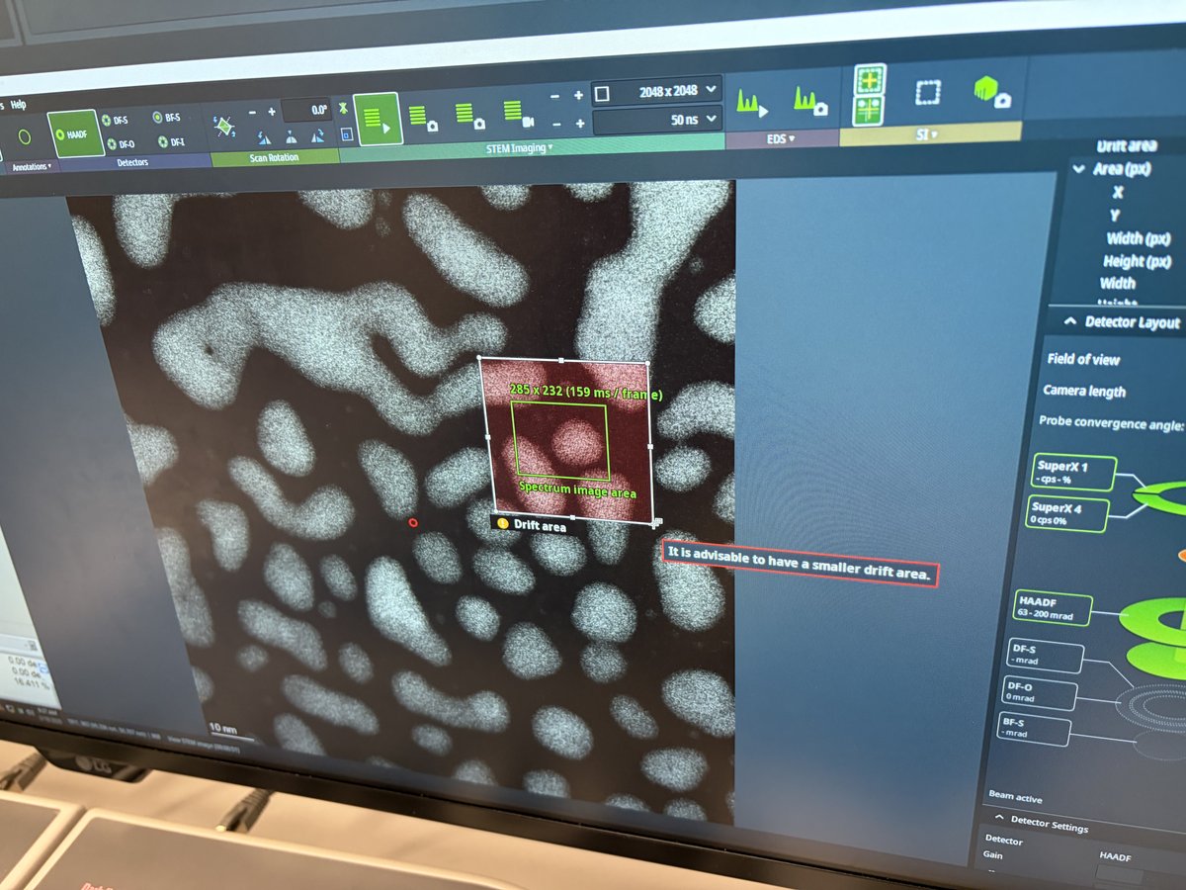Click the yellow Drift area warning icon
The height and width of the screenshot is (890, 1186).
click(x=503, y=524)
